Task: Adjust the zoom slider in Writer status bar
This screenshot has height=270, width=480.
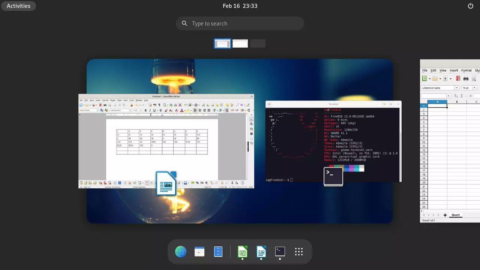Action: [239, 187]
